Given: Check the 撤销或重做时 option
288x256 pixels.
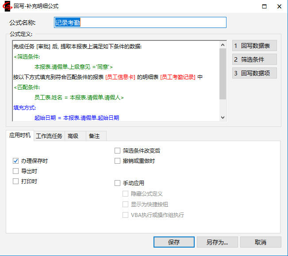Looking at the screenshot, I should point(118,161).
